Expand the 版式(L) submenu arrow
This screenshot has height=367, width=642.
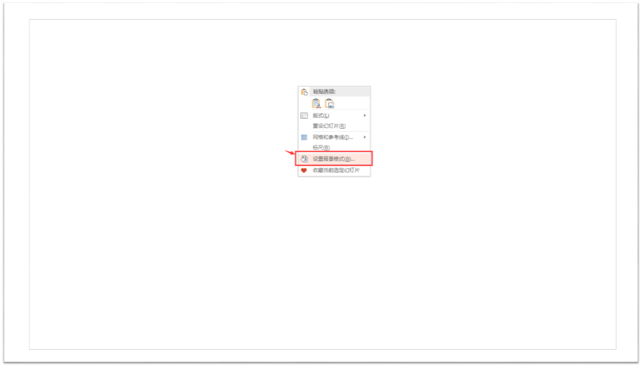coord(365,115)
